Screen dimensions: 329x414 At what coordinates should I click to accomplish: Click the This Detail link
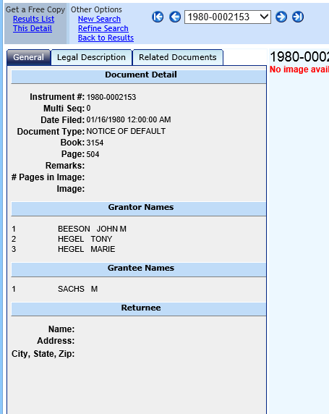click(x=33, y=28)
